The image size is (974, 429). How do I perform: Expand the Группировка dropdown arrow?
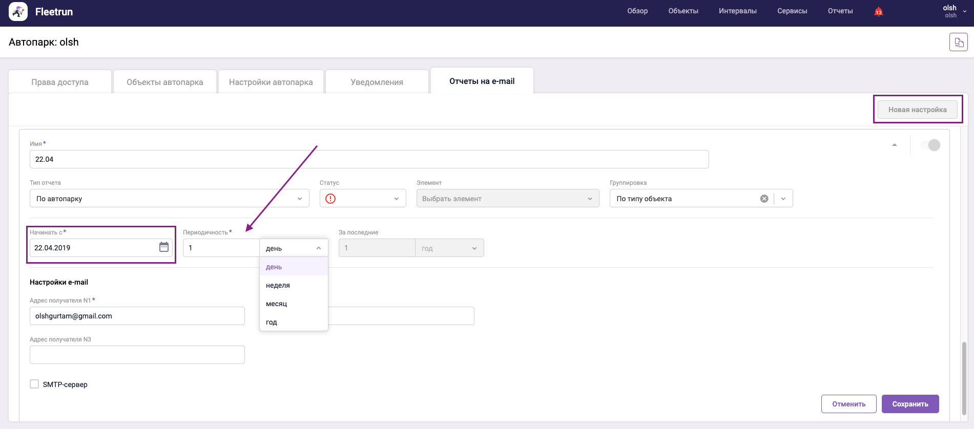pyautogui.click(x=783, y=199)
